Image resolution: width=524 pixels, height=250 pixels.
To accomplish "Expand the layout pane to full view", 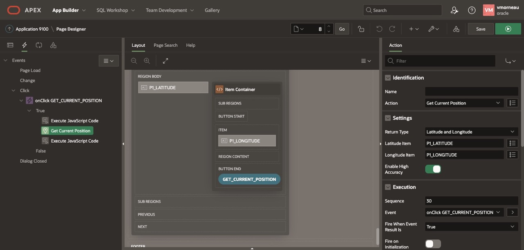I will pyautogui.click(x=165, y=61).
